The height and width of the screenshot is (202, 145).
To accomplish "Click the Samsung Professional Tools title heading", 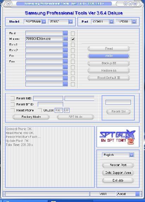I will (x=74, y=13).
